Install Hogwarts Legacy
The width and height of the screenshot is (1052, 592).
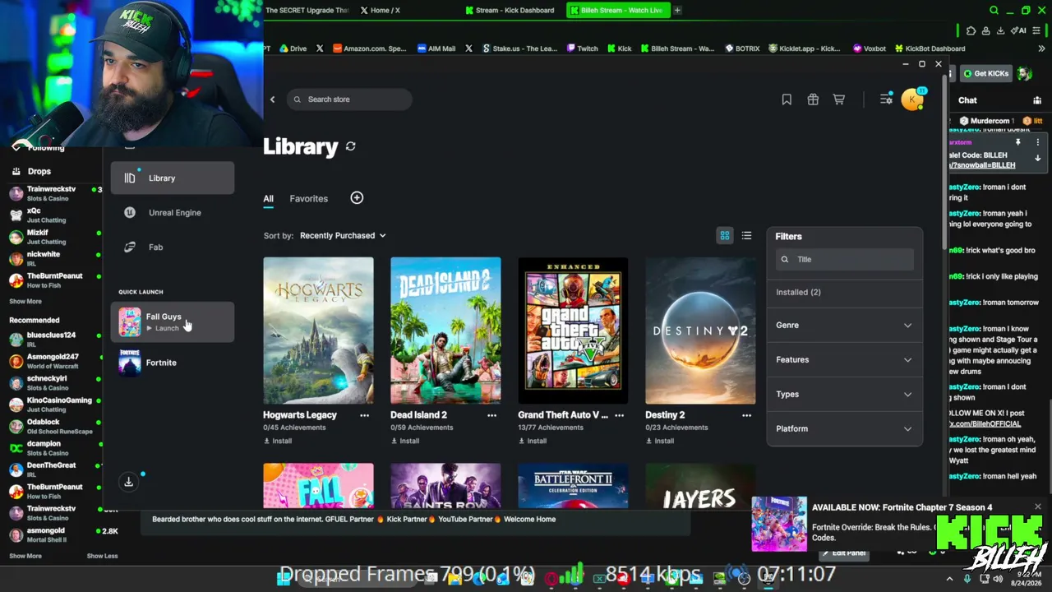pyautogui.click(x=278, y=442)
